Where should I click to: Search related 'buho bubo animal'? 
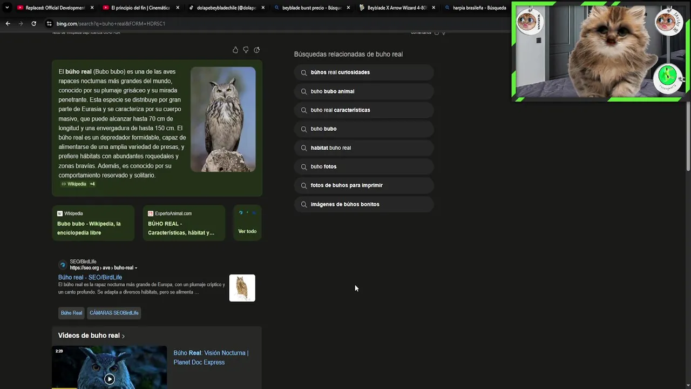click(364, 91)
